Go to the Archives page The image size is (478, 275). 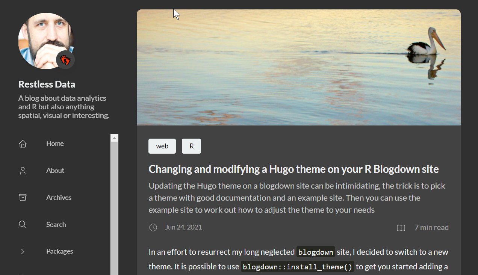point(59,198)
